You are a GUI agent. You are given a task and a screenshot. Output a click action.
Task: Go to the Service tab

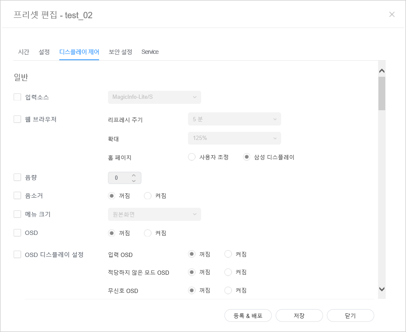150,52
